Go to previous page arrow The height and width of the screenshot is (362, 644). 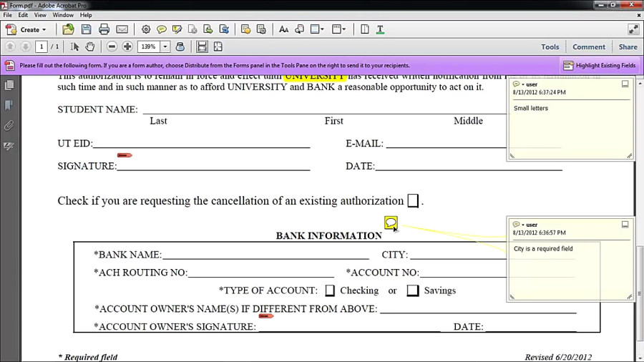click(10, 47)
